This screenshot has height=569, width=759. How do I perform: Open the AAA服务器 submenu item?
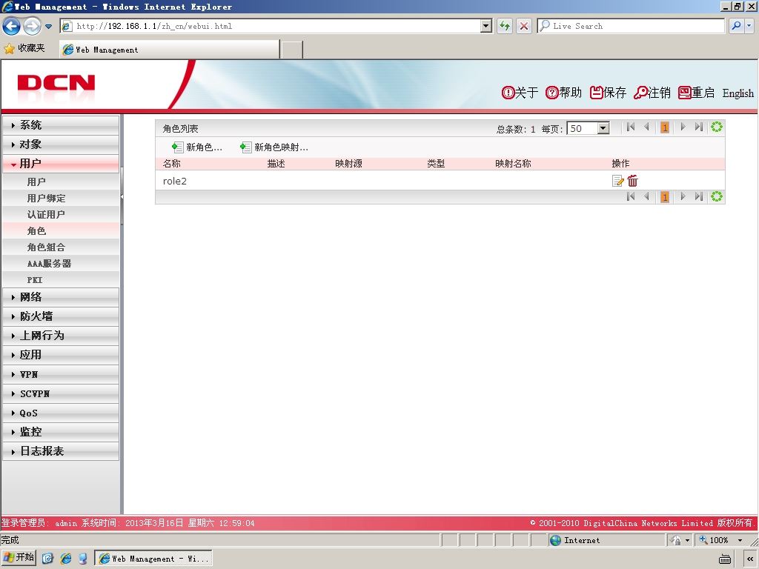61,264
